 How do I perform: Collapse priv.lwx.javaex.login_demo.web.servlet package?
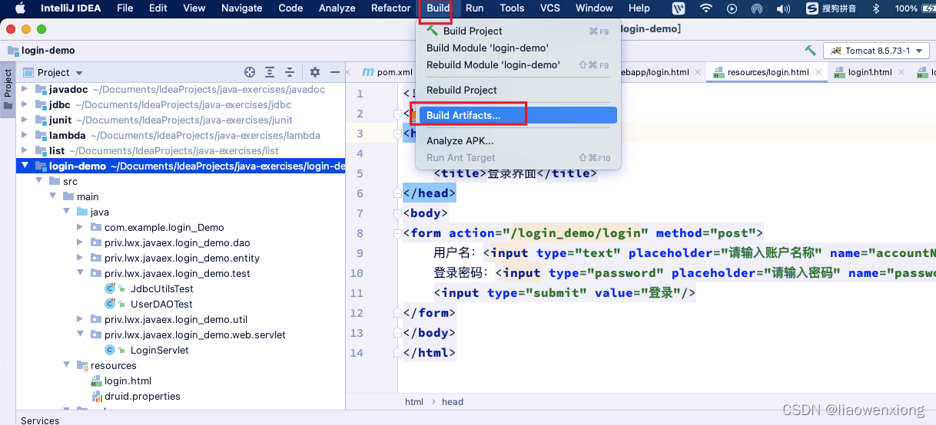point(80,334)
